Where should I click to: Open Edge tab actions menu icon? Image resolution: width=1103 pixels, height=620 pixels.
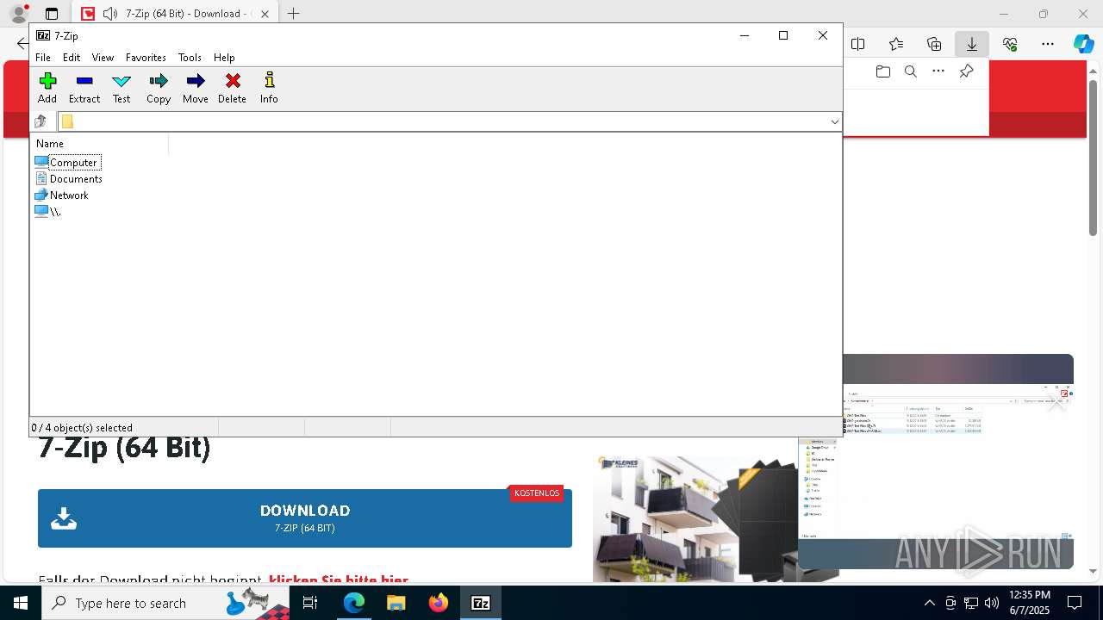tap(52, 14)
